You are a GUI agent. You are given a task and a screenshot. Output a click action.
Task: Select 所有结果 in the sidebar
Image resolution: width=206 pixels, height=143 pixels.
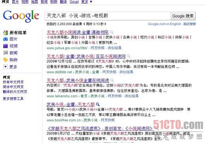click(18, 33)
